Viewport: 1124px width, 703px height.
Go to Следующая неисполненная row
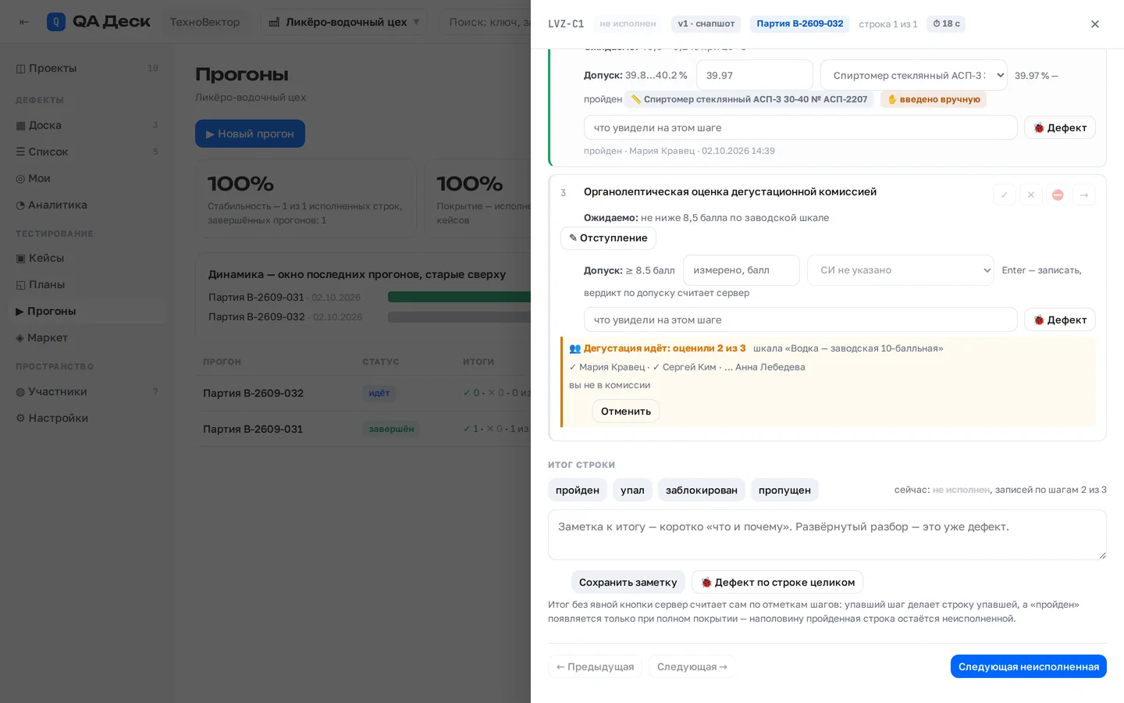(x=1029, y=666)
